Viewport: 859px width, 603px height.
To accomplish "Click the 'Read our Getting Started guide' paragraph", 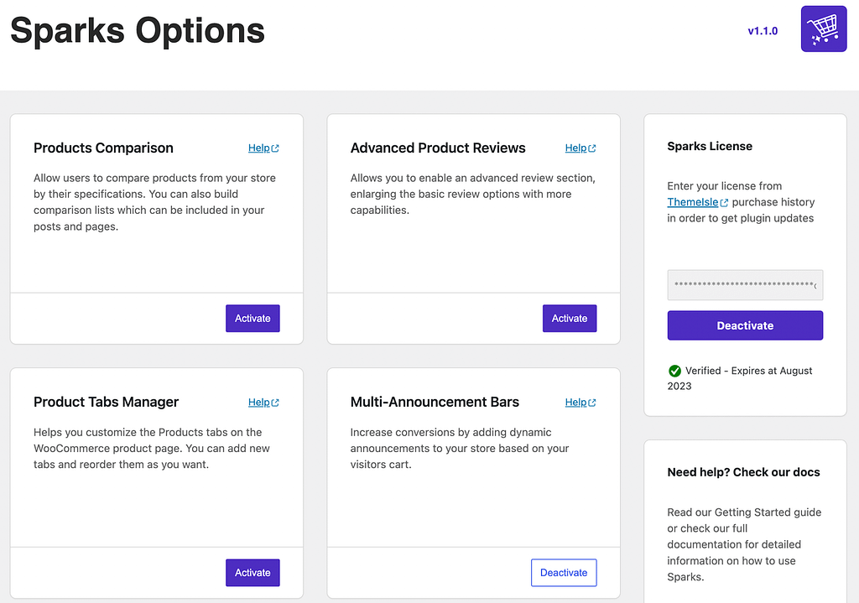I will 744,544.
